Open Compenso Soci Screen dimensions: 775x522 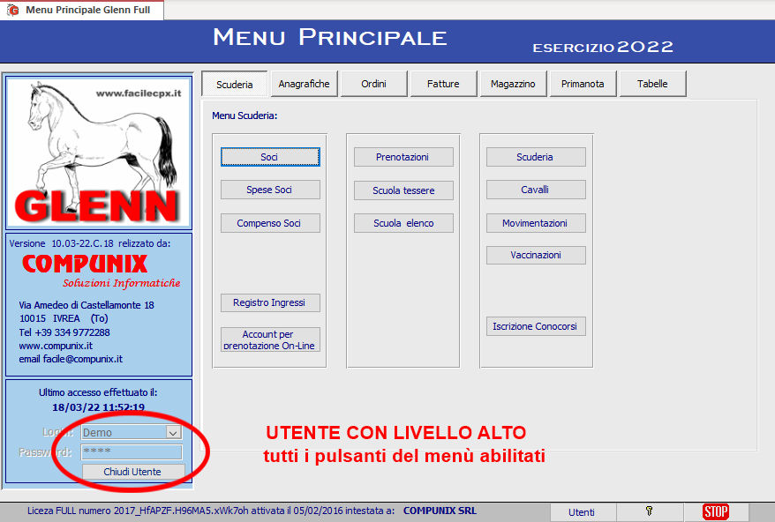tap(270, 223)
